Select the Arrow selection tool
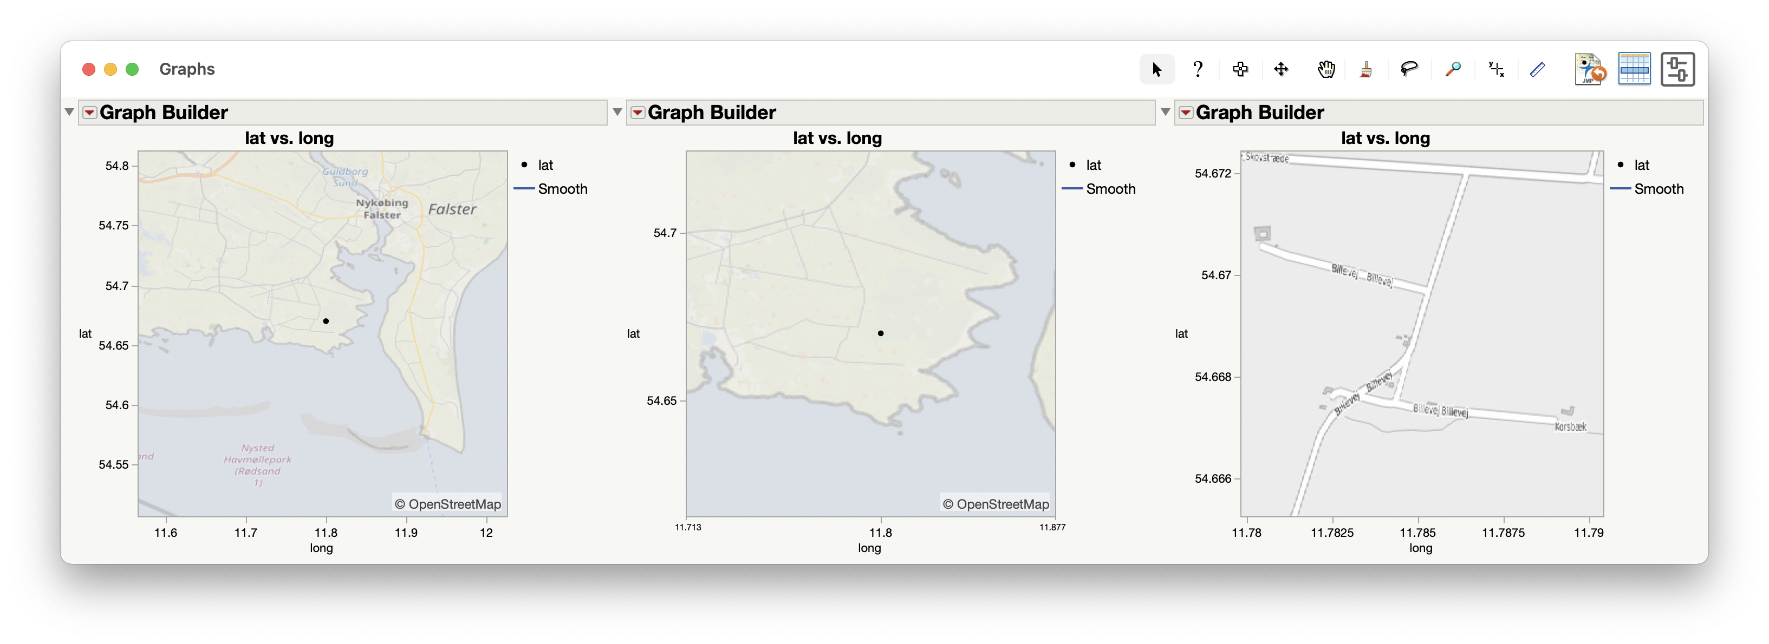 (x=1157, y=69)
